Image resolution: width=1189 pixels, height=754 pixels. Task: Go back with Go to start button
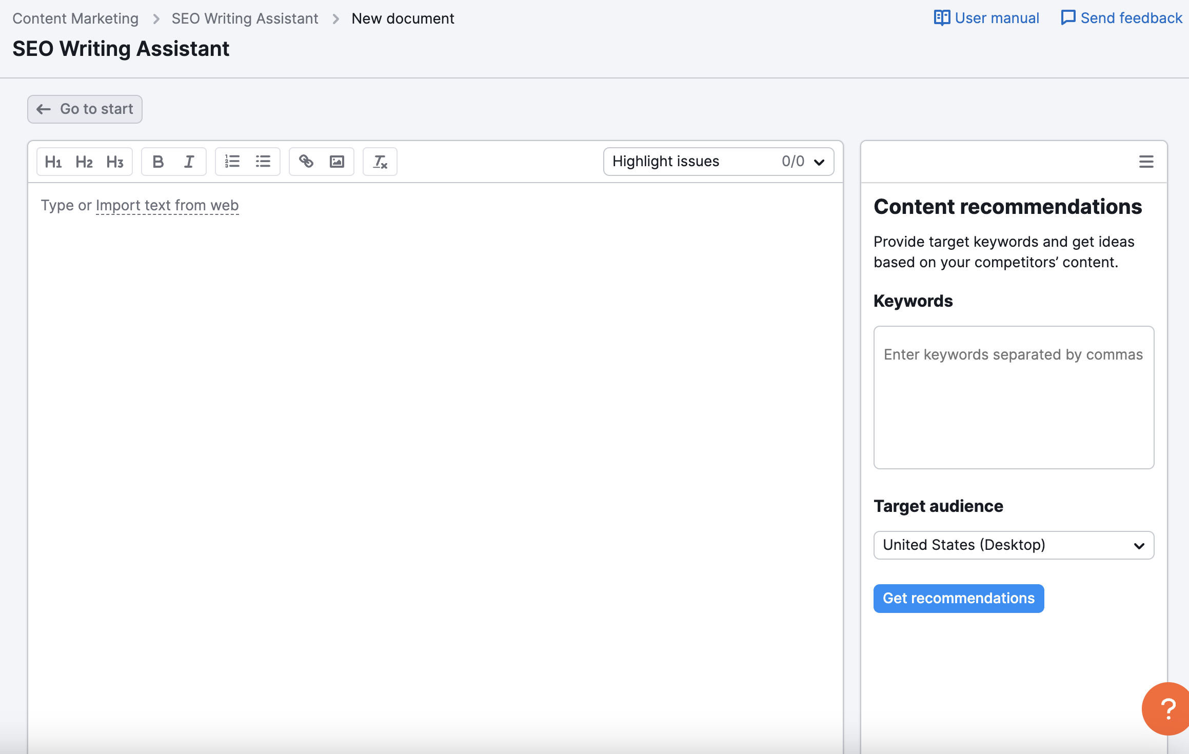pos(85,109)
